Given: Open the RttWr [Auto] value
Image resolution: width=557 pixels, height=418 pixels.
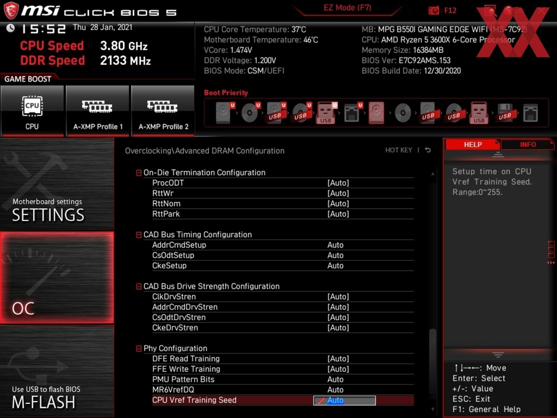Looking at the screenshot, I should tap(338, 193).
